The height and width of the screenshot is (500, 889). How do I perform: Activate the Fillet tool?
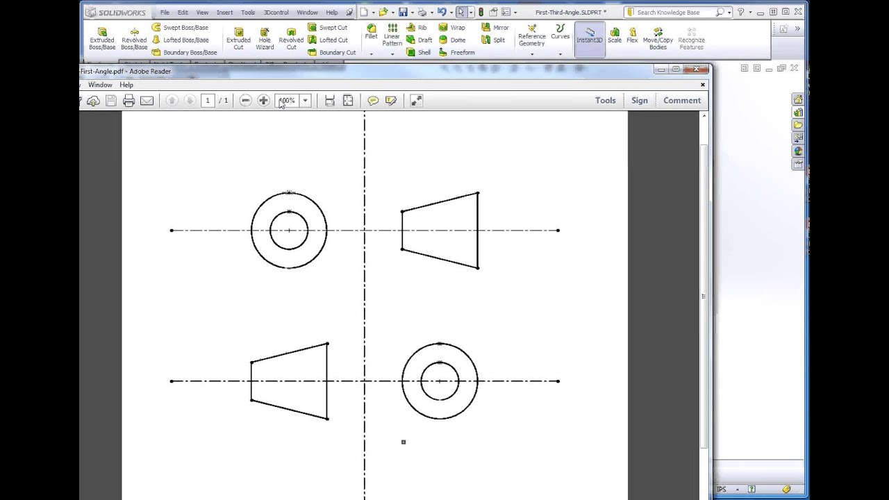click(372, 32)
